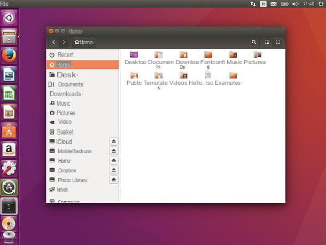Select Desktop in the sidebar
Image resolution: width=326 pixels, height=245 pixels.
click(82, 75)
